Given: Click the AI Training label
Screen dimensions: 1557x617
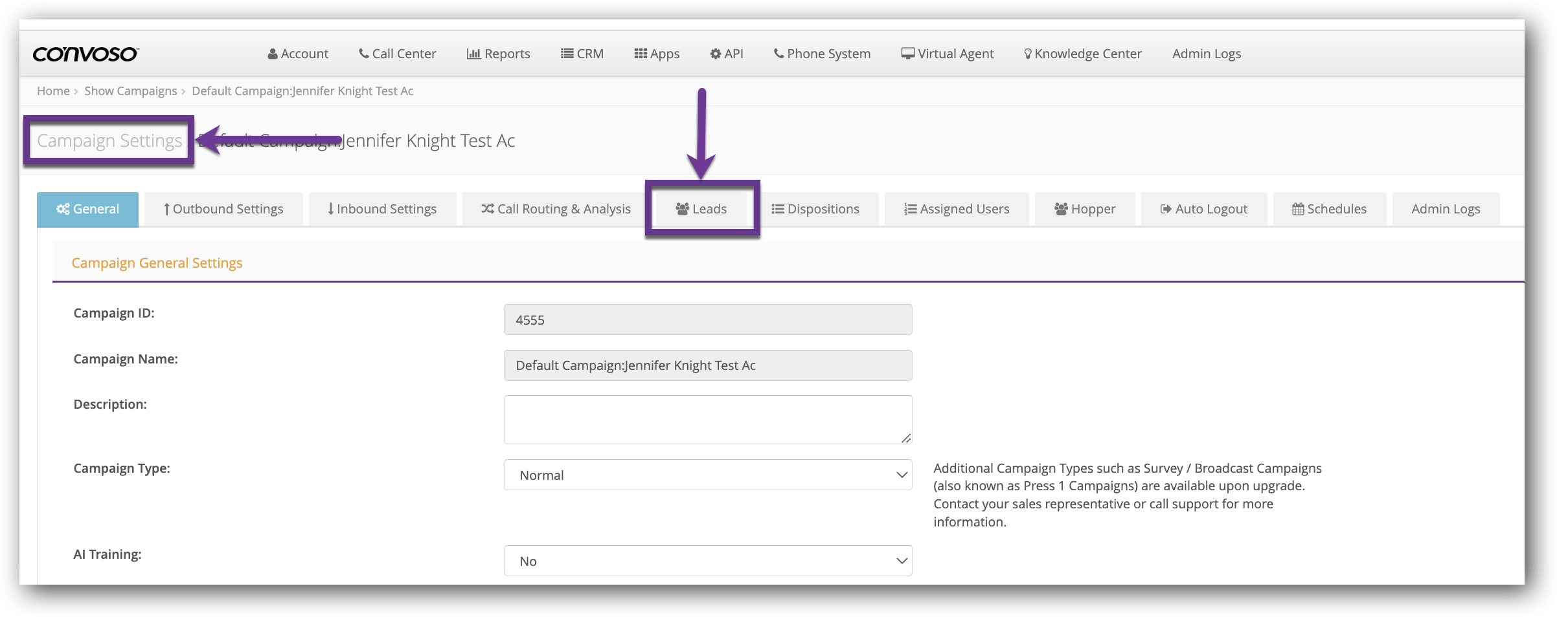Looking at the screenshot, I should click(108, 554).
